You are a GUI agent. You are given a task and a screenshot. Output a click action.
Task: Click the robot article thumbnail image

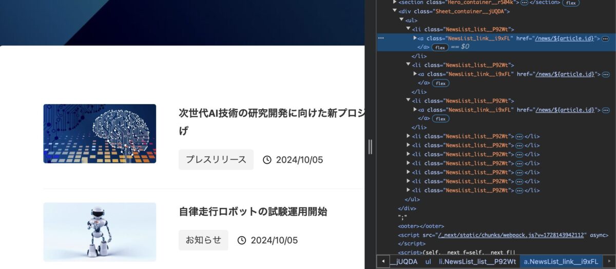[100, 232]
